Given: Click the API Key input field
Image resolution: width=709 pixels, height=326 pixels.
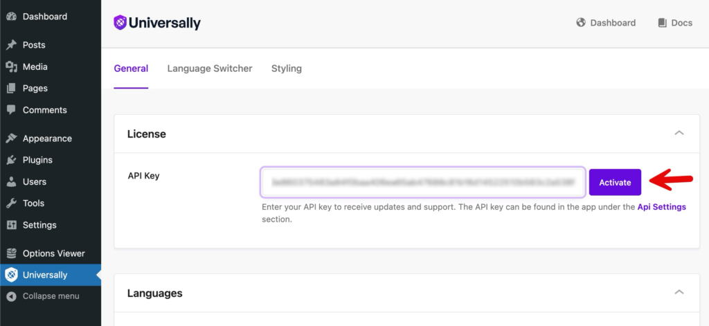Looking at the screenshot, I should (x=423, y=182).
